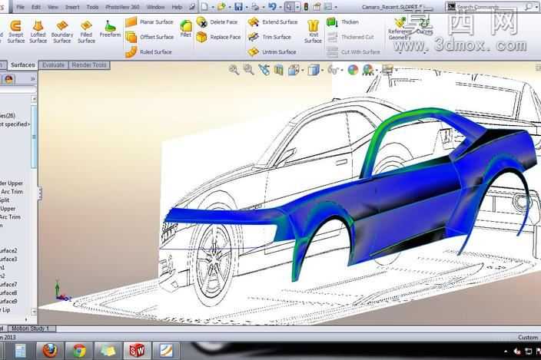Switch to the Render Tools tab
Screen dimensions: 541x360
click(x=89, y=65)
